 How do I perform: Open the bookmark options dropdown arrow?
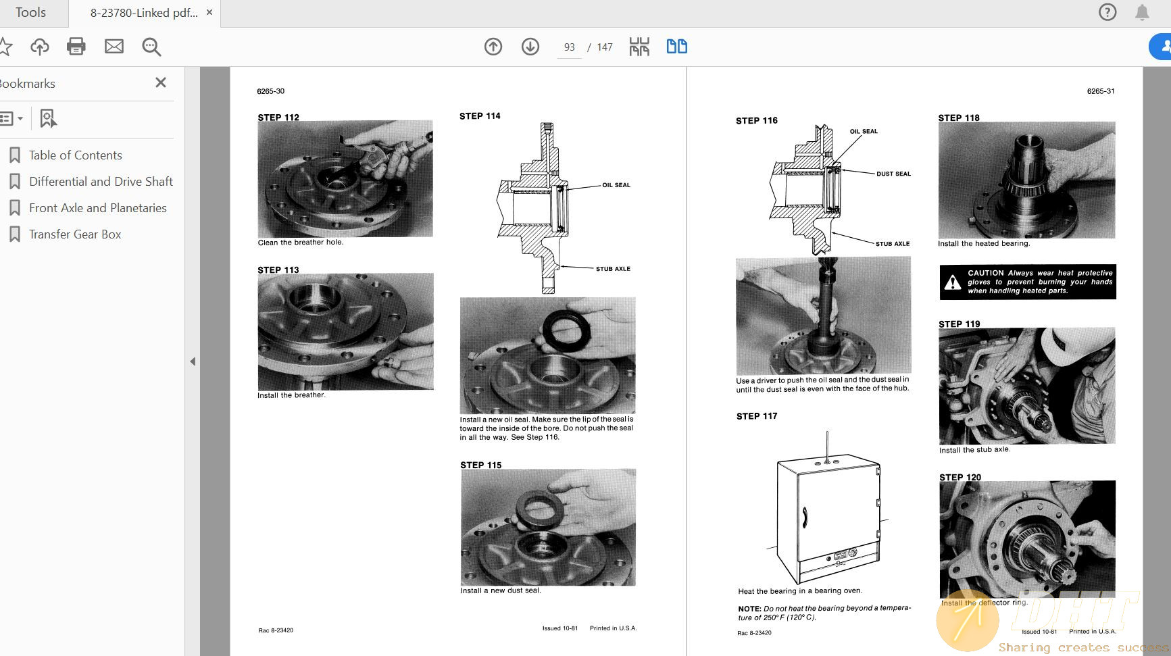tap(22, 118)
